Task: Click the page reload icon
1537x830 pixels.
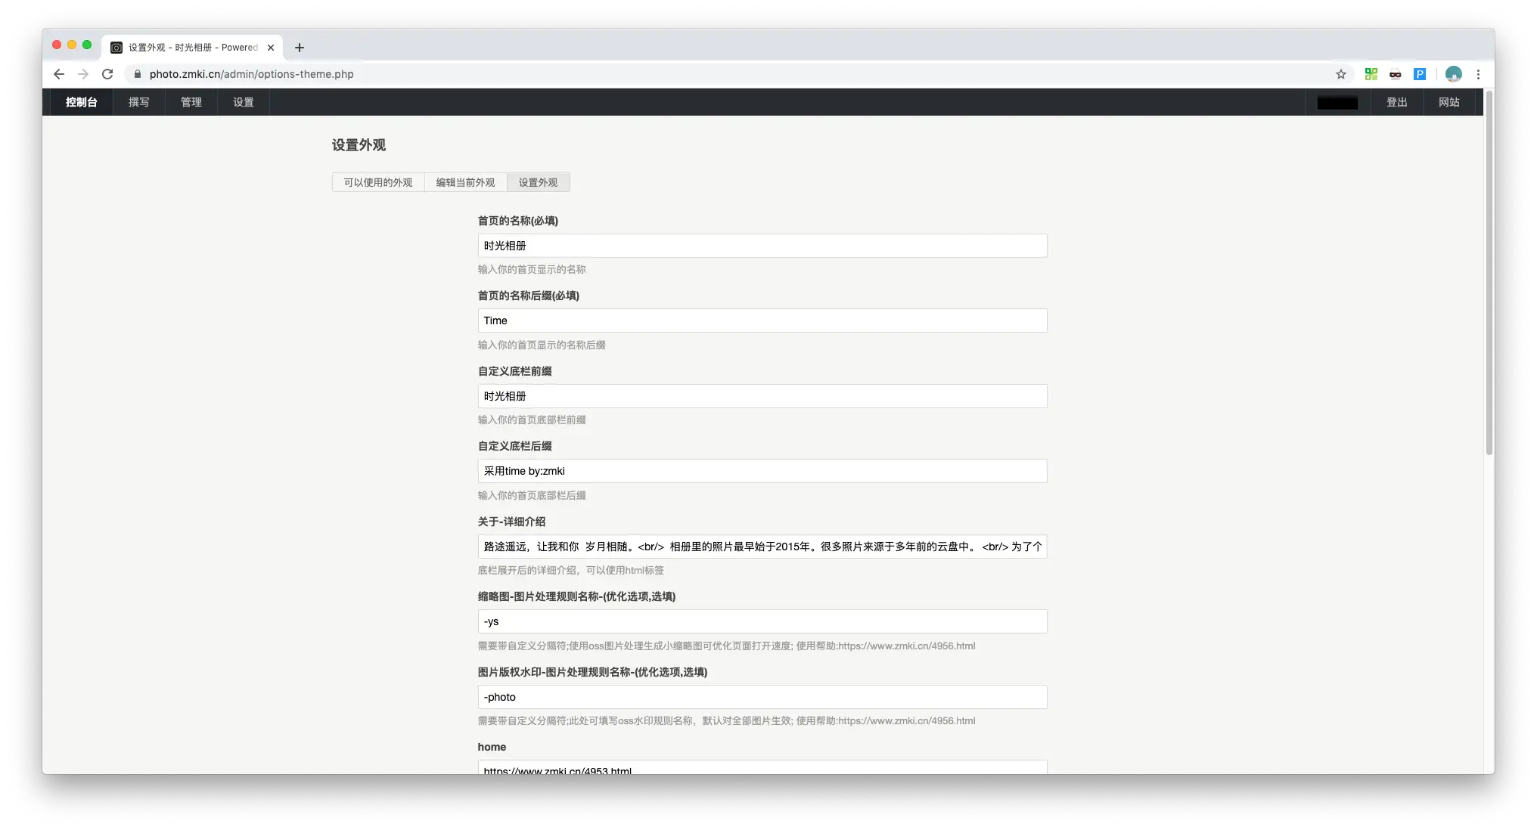Action: coord(107,74)
